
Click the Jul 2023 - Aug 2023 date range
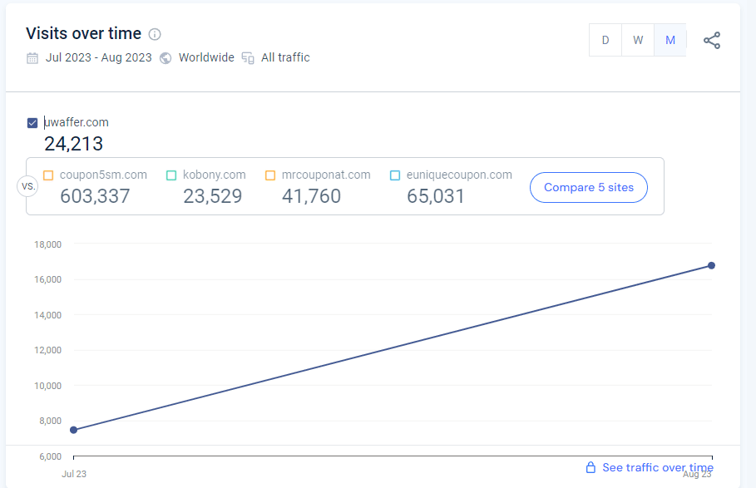[x=99, y=58]
